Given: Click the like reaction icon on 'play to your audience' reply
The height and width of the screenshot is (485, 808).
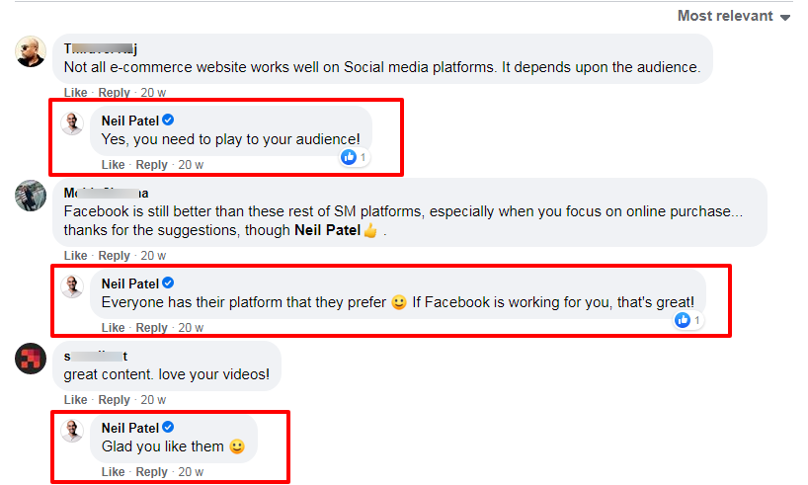Looking at the screenshot, I should [349, 157].
